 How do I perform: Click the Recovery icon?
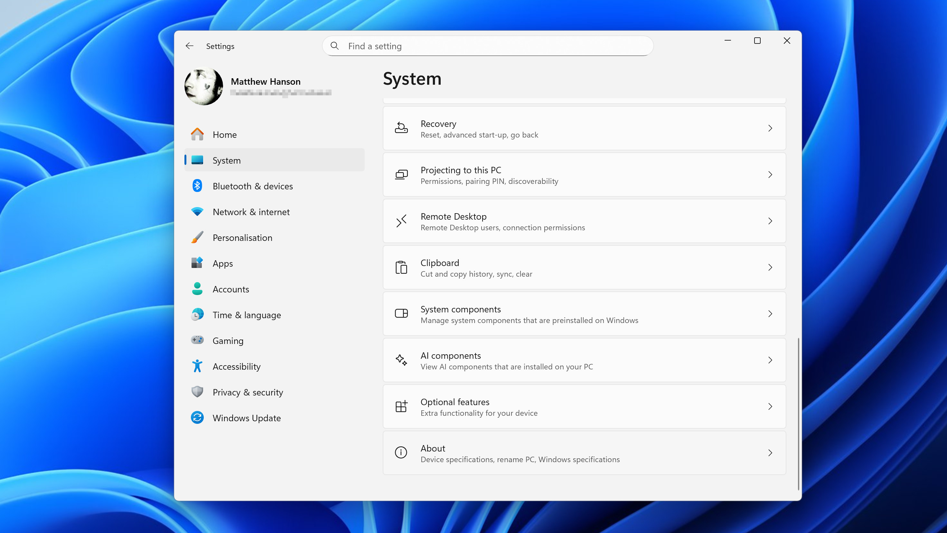pyautogui.click(x=401, y=128)
